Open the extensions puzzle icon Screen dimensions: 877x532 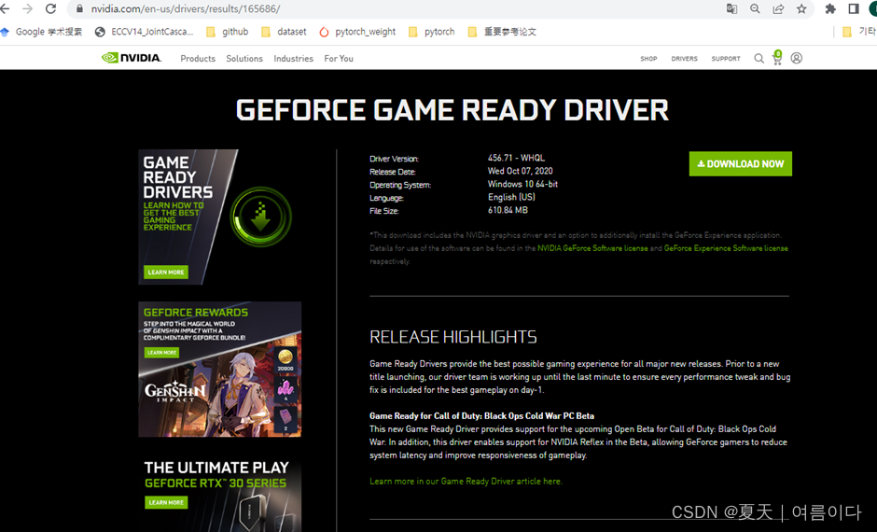click(830, 9)
